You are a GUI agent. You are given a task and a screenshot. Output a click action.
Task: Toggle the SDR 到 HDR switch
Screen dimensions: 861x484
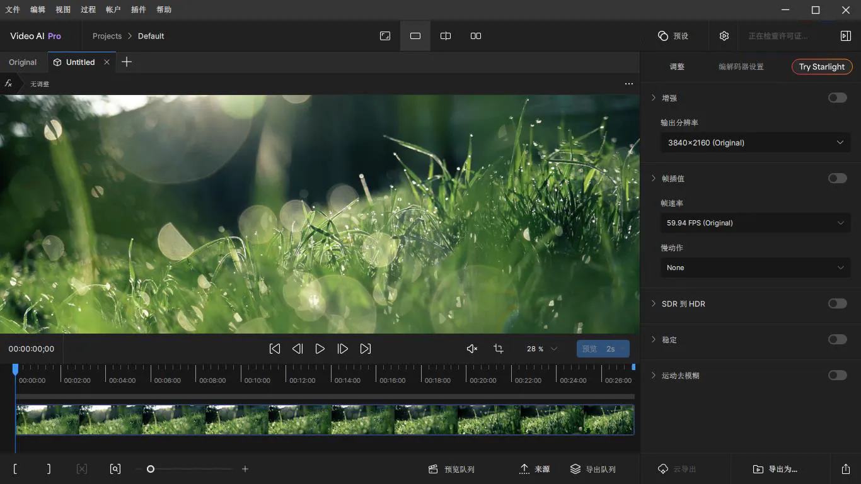click(837, 303)
